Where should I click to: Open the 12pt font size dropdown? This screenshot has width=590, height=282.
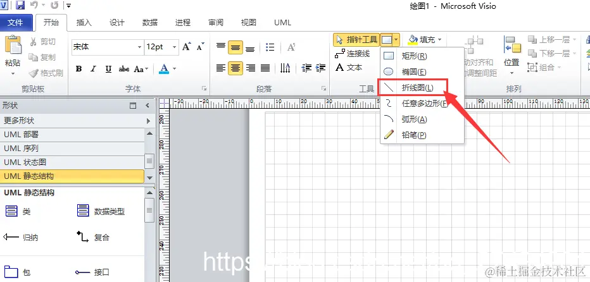click(174, 47)
